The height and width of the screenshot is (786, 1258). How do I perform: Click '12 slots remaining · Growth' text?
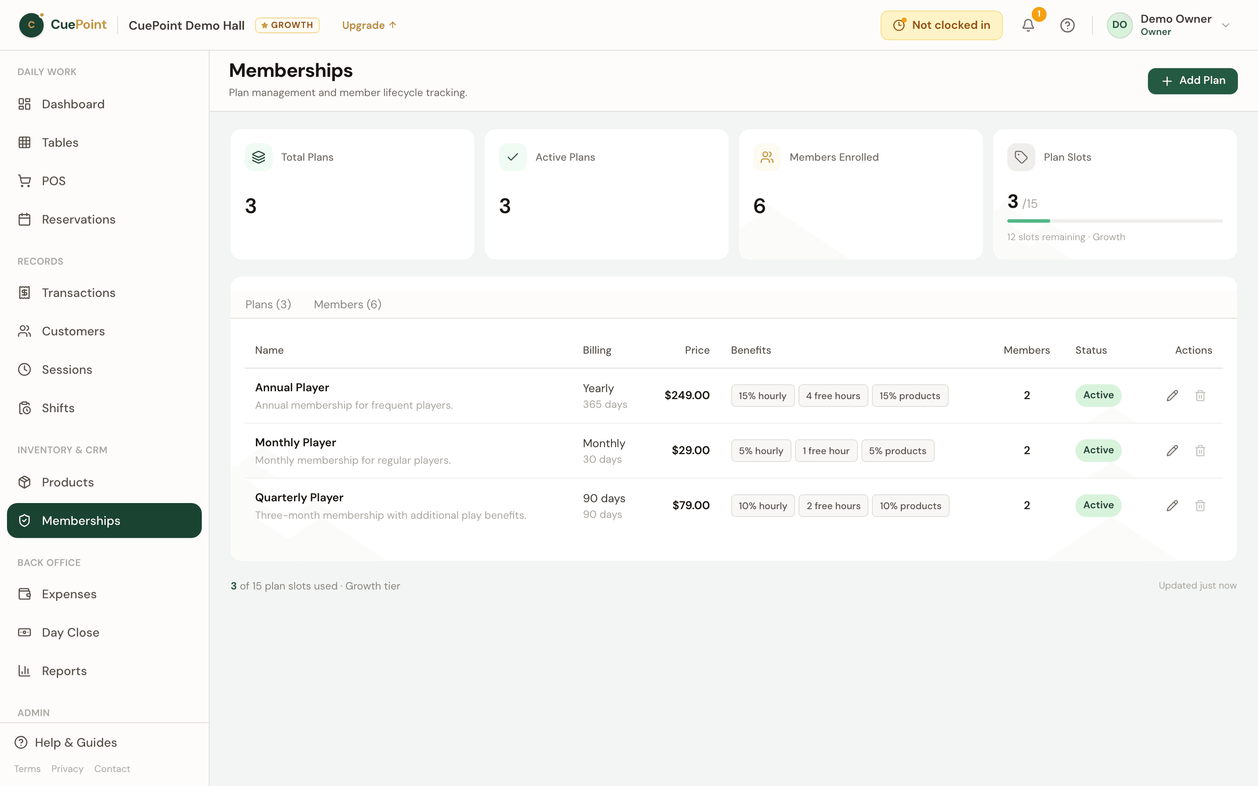pyautogui.click(x=1066, y=237)
